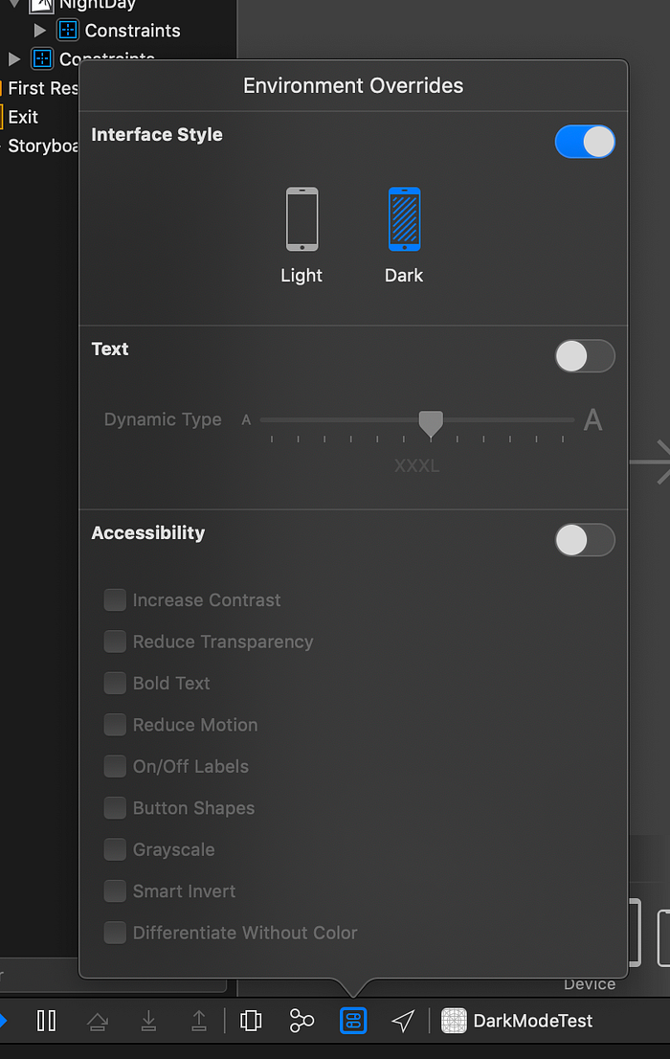
Task: Enable the Text override switch
Action: tap(585, 356)
